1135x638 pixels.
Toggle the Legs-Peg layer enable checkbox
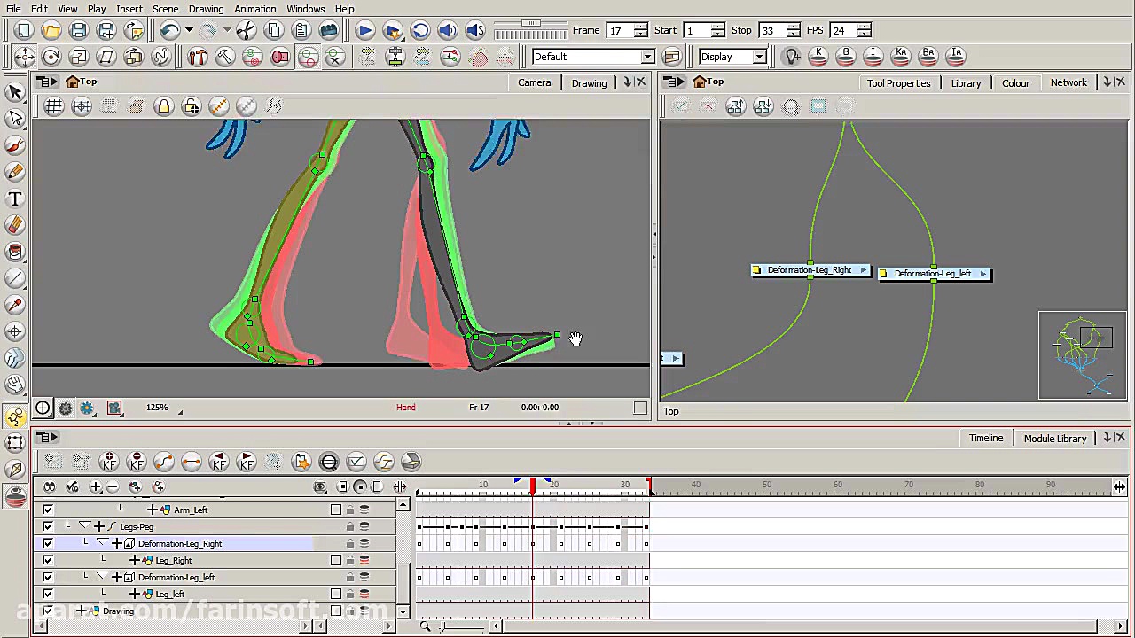tap(48, 526)
